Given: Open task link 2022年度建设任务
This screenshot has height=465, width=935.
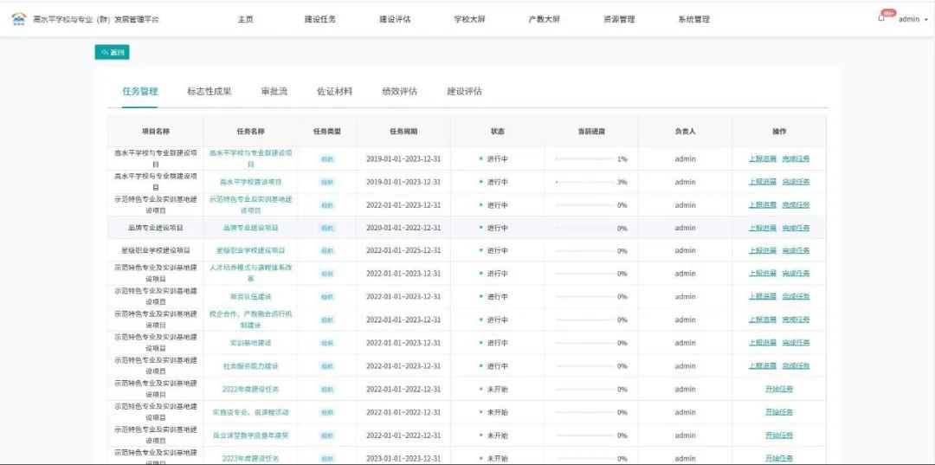Looking at the screenshot, I should [250, 390].
